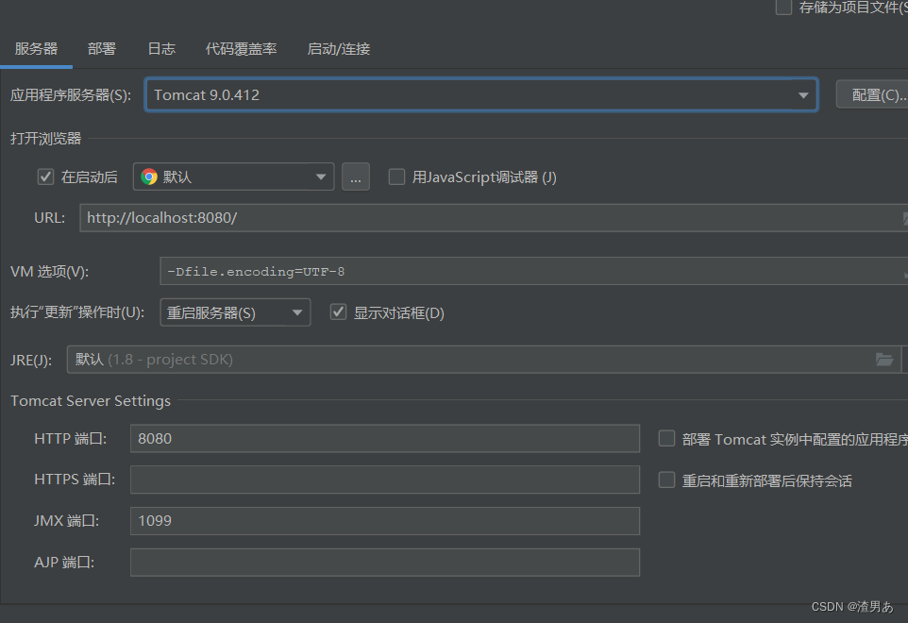Image resolution: width=908 pixels, height=623 pixels.
Task: Open the 启动/连接 tab
Action: pyautogui.click(x=339, y=49)
